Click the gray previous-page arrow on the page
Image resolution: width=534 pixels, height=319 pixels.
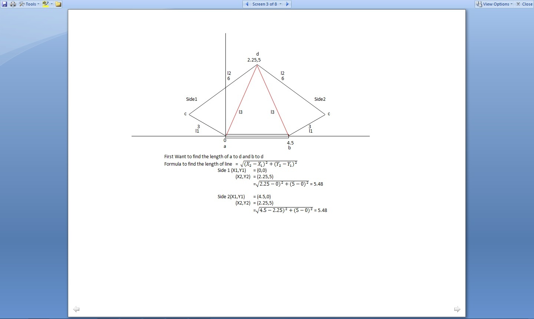click(76, 309)
